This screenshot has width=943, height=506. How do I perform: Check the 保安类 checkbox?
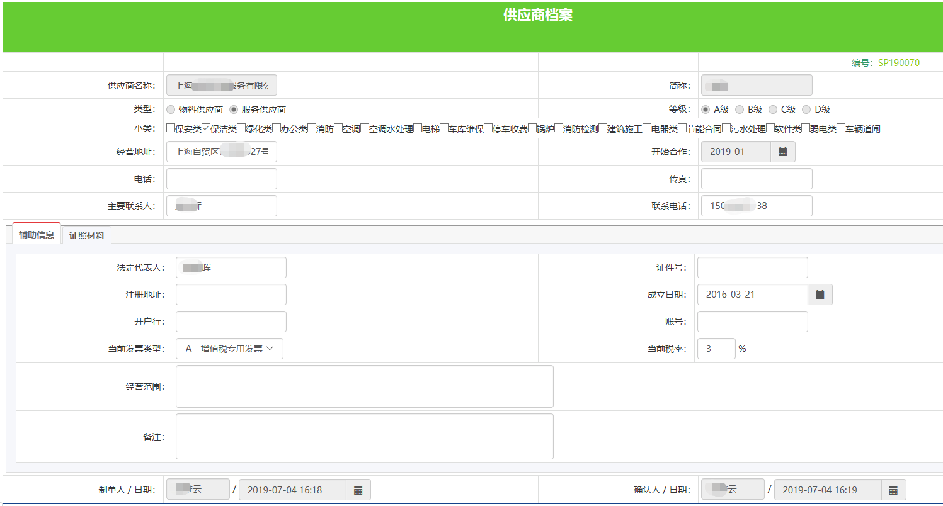click(x=171, y=128)
